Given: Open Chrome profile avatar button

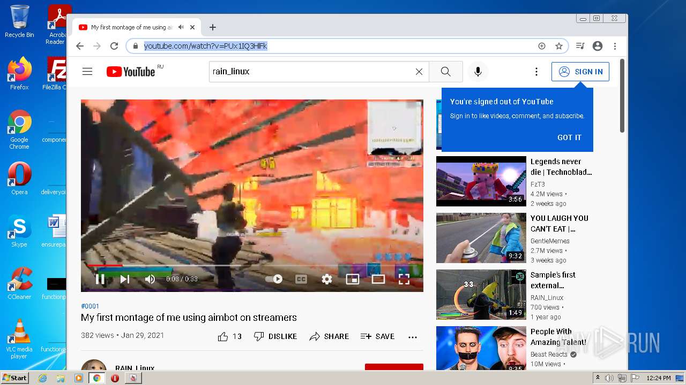Looking at the screenshot, I should (598, 46).
